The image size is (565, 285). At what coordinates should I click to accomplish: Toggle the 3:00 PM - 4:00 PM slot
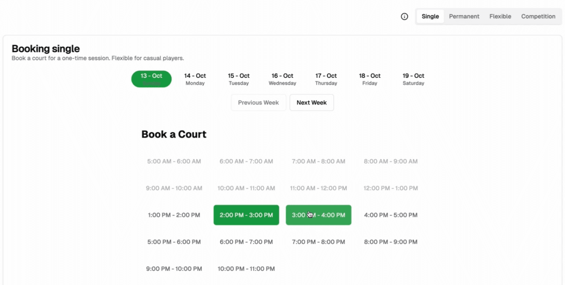point(318,215)
